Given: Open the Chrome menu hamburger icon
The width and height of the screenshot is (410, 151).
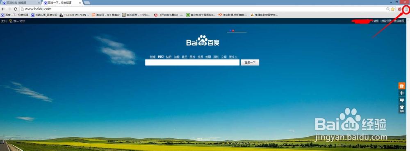Looking at the screenshot, I should tap(406, 9).
